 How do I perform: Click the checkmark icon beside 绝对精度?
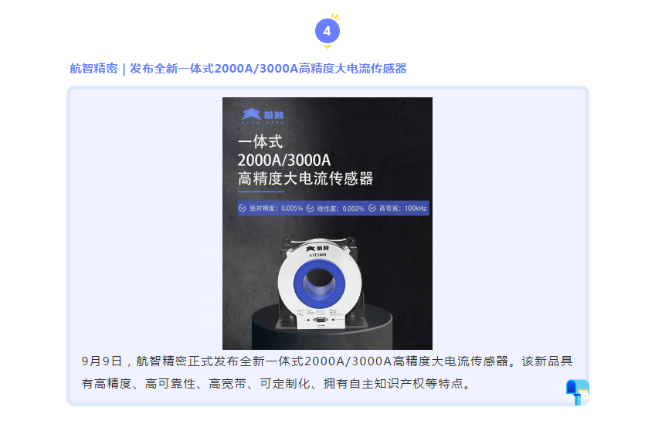coord(243,208)
